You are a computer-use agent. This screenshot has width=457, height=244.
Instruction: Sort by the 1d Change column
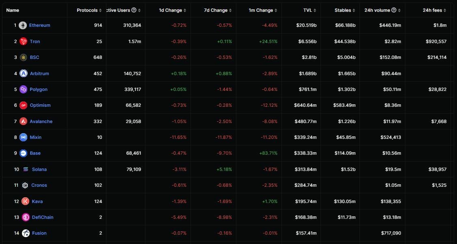tap(172, 10)
